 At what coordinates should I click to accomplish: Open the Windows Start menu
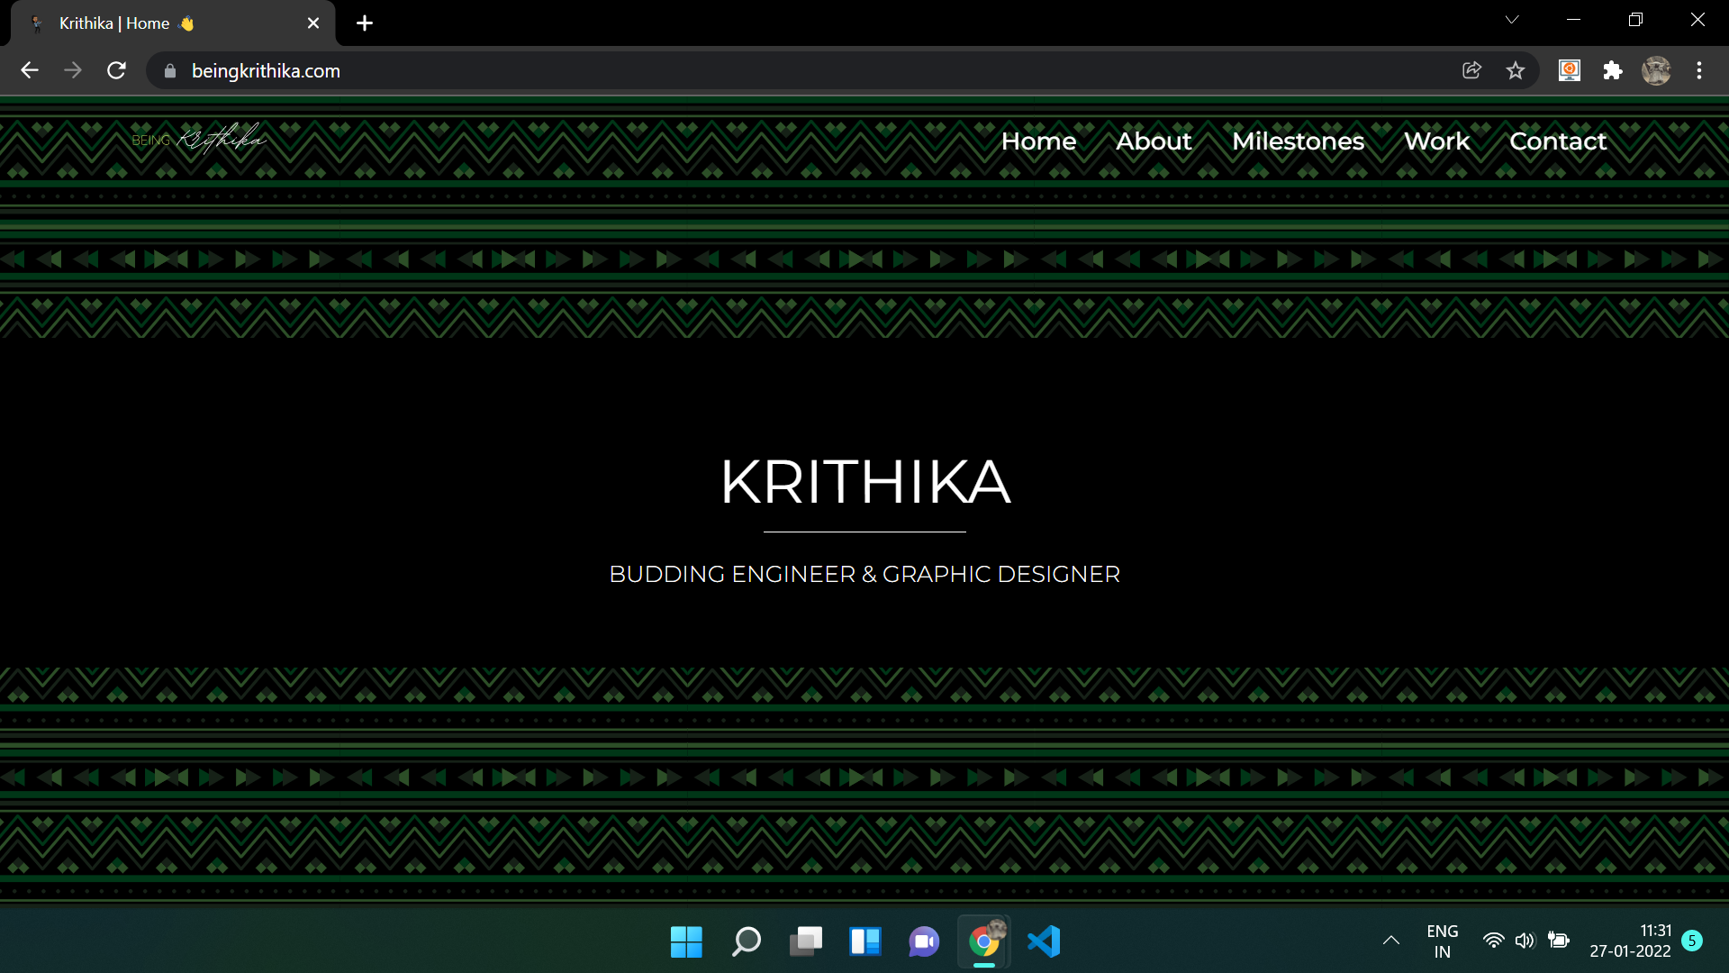686,941
